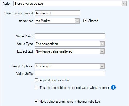
Task: Click the 'Tournament' value name field
Action: click(57, 13)
